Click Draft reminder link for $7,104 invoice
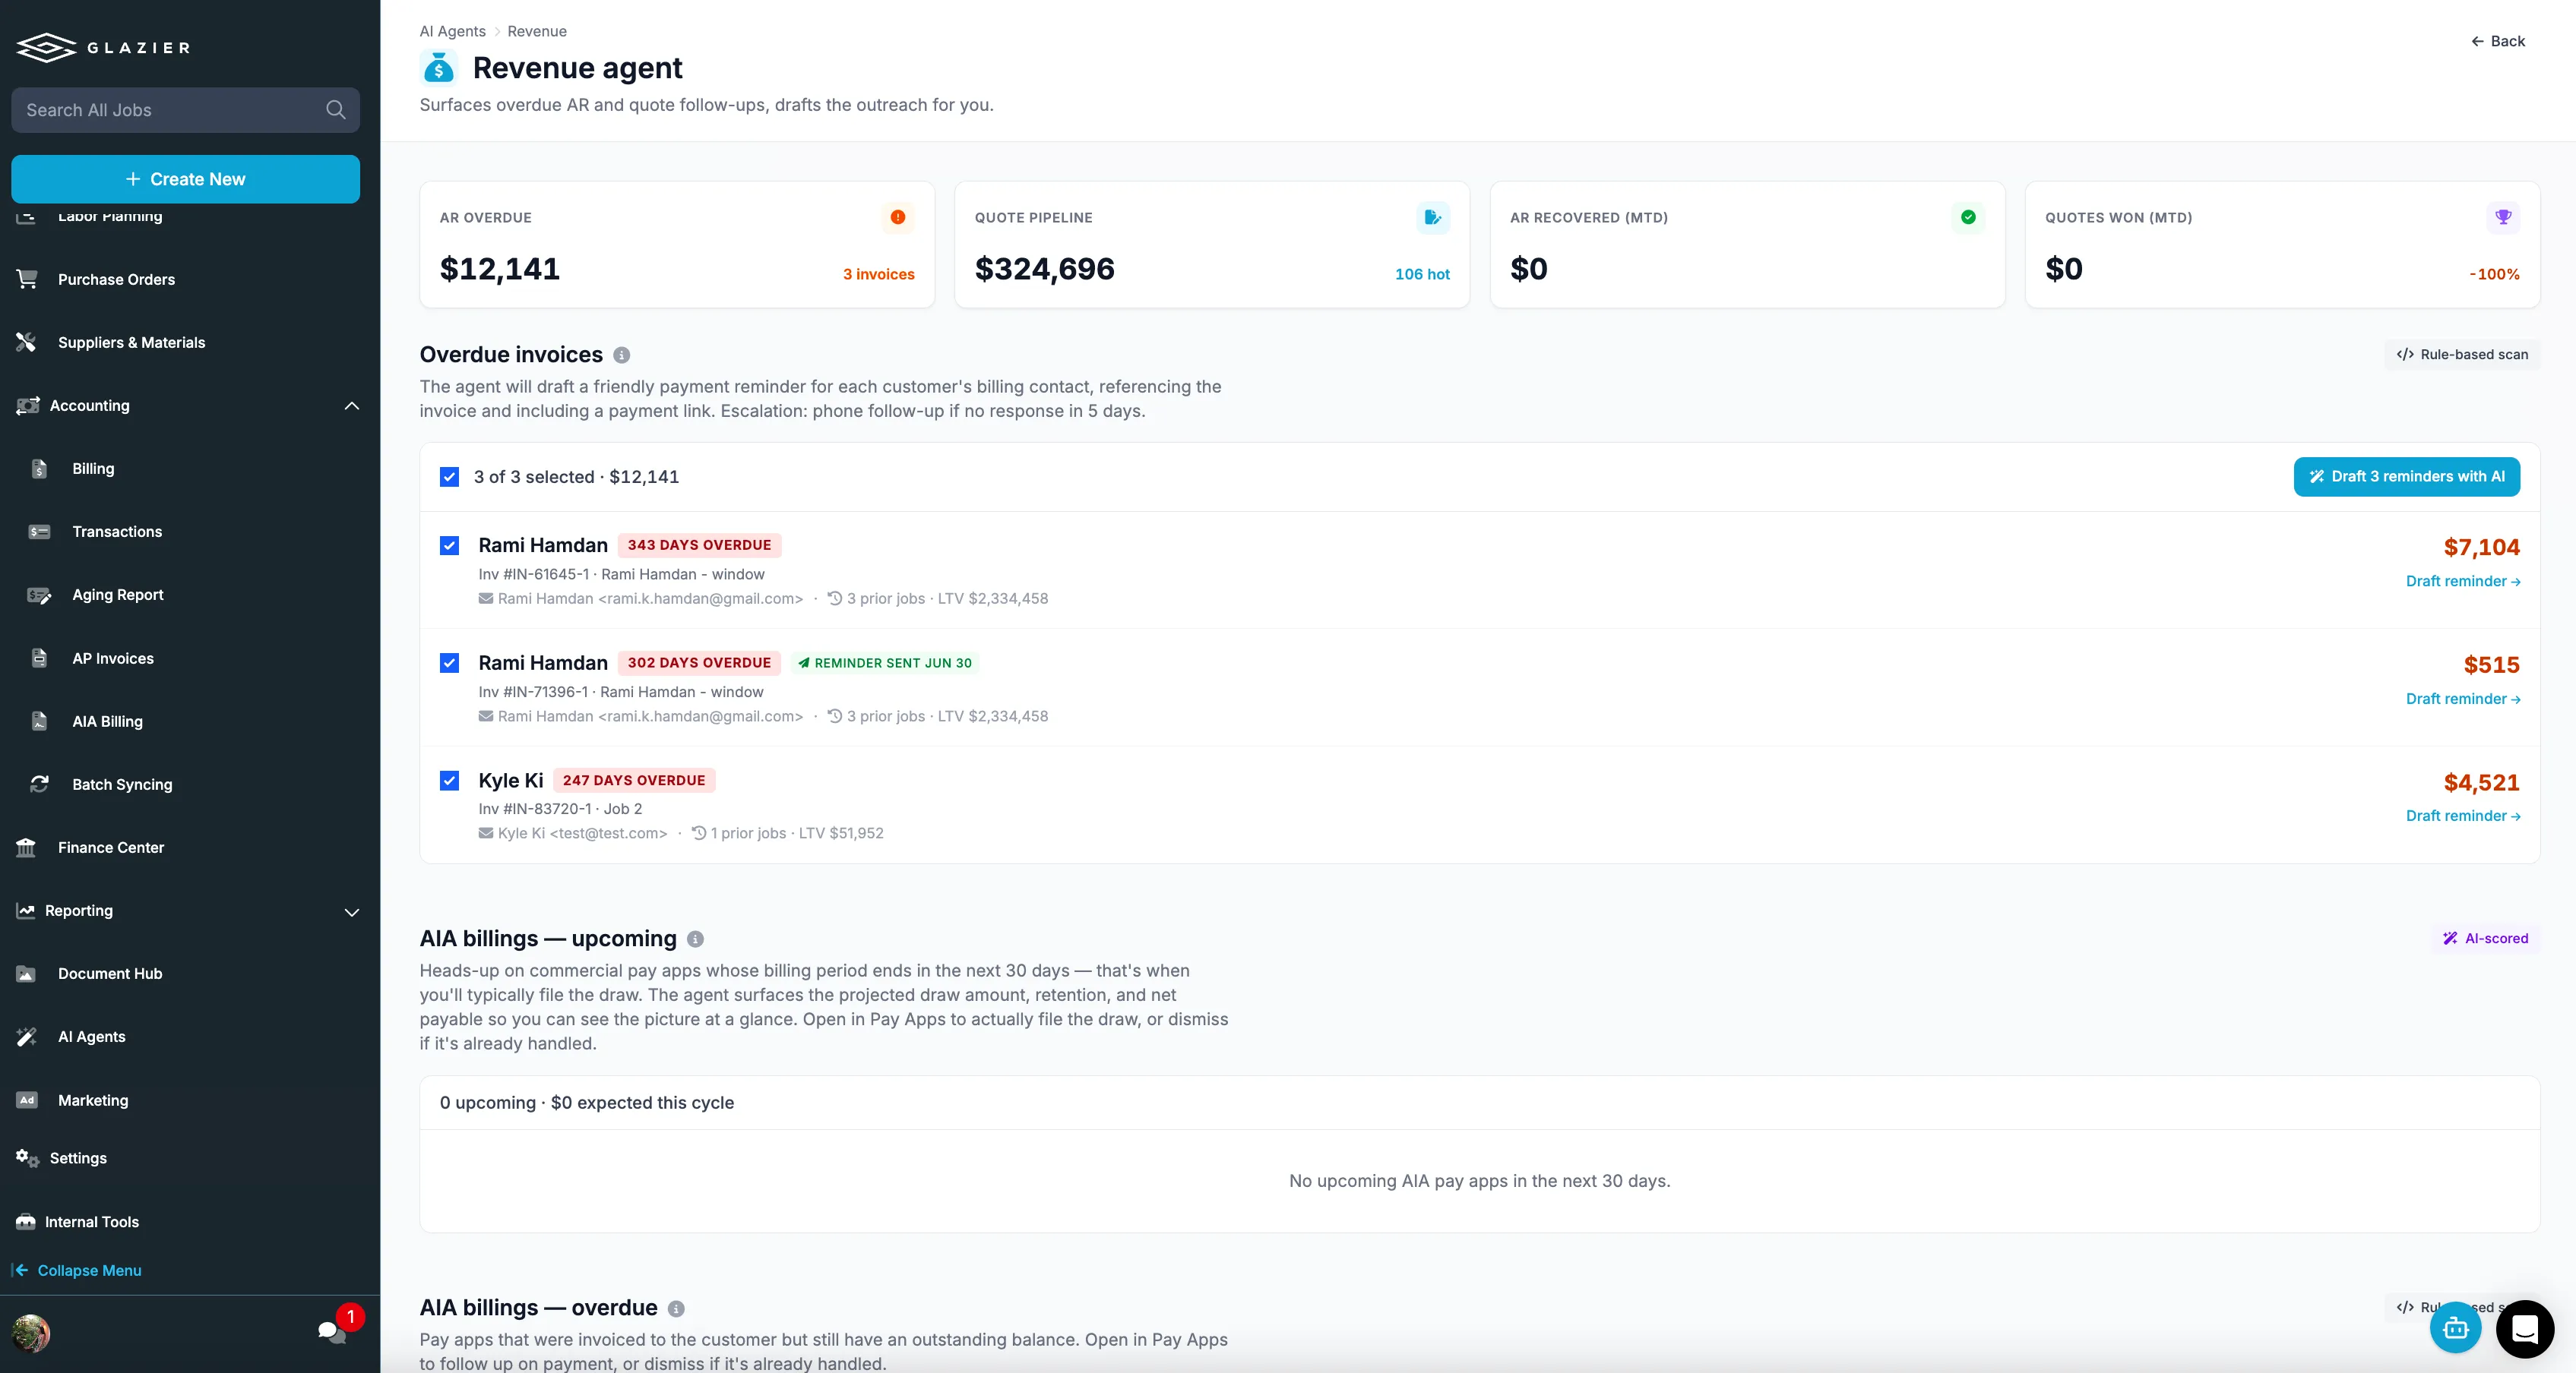Screen dimensions: 2576x1373 (2462, 582)
